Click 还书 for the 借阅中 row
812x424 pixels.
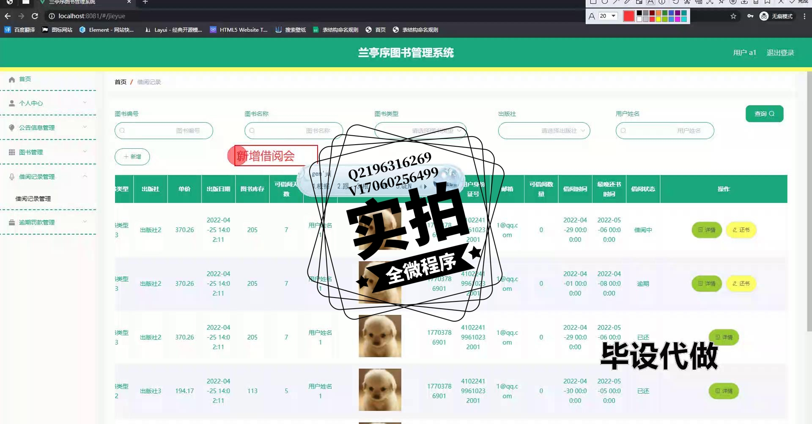coord(741,230)
